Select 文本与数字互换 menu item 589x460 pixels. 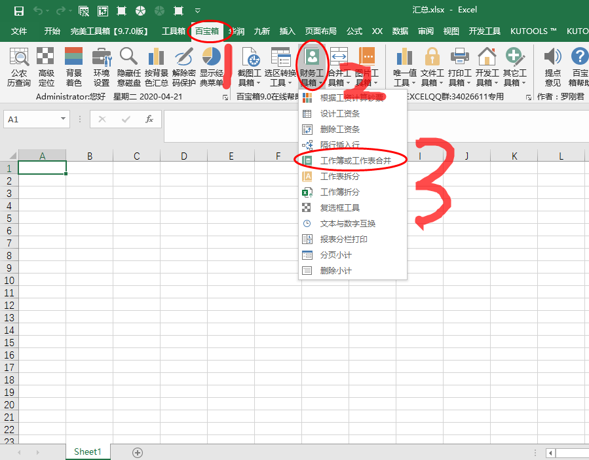click(x=352, y=223)
